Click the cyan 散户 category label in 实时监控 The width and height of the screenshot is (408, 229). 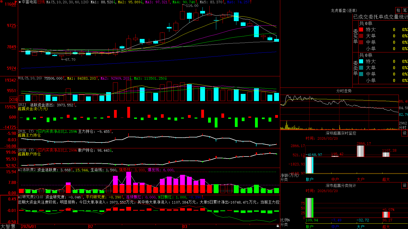[x=310, y=179]
